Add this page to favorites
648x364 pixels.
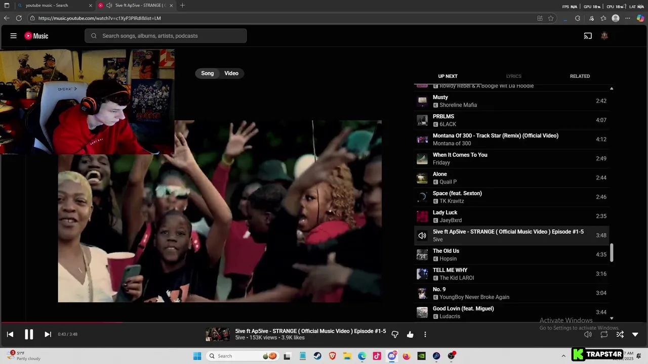[551, 18]
